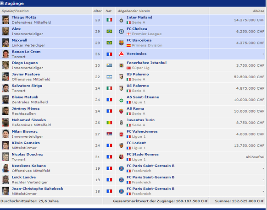Click the AS Saint-Étienne club crest
This screenshot has width=267, height=210.
[121, 101]
